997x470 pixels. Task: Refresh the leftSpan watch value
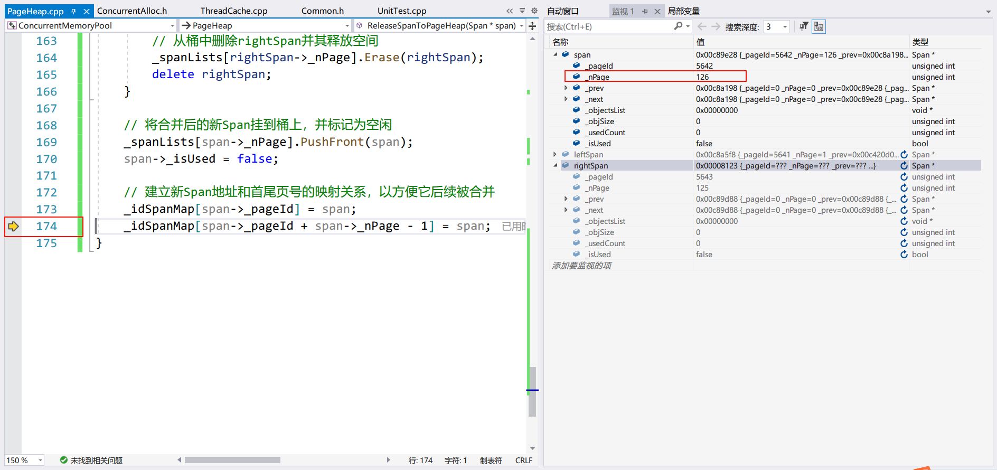pos(904,155)
